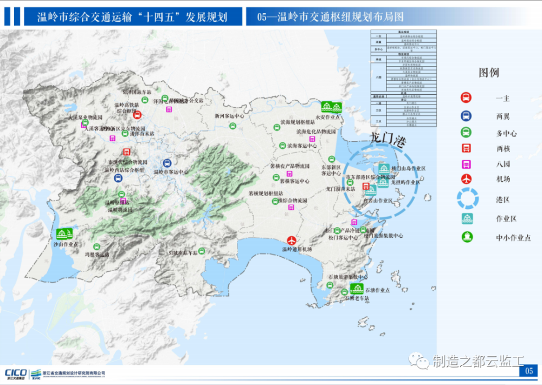The width and height of the screenshot is (542, 385).
Task: Click the 浙江省交通规划设计研究院有限公司 footer text
Action: pyautogui.click(x=74, y=373)
